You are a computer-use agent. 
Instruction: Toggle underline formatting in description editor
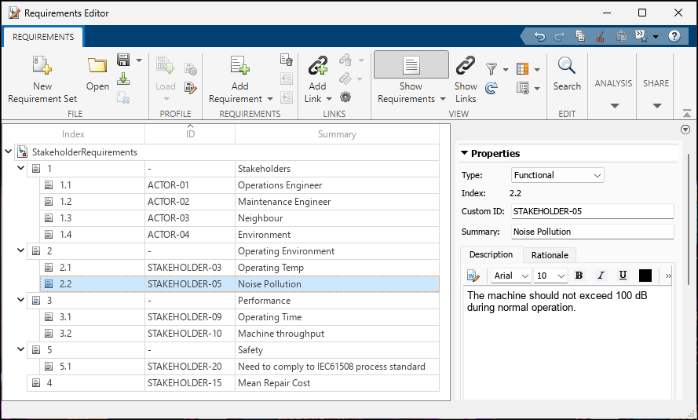623,276
